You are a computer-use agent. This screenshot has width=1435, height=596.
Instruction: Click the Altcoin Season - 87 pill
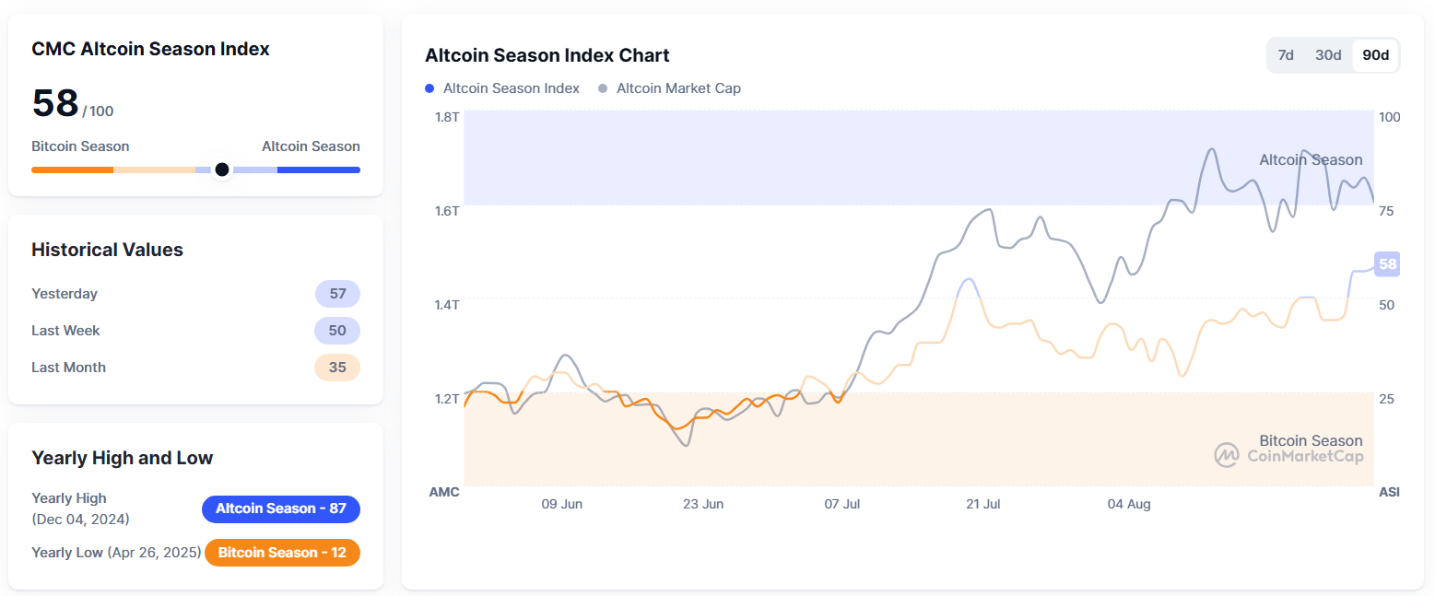pos(280,508)
